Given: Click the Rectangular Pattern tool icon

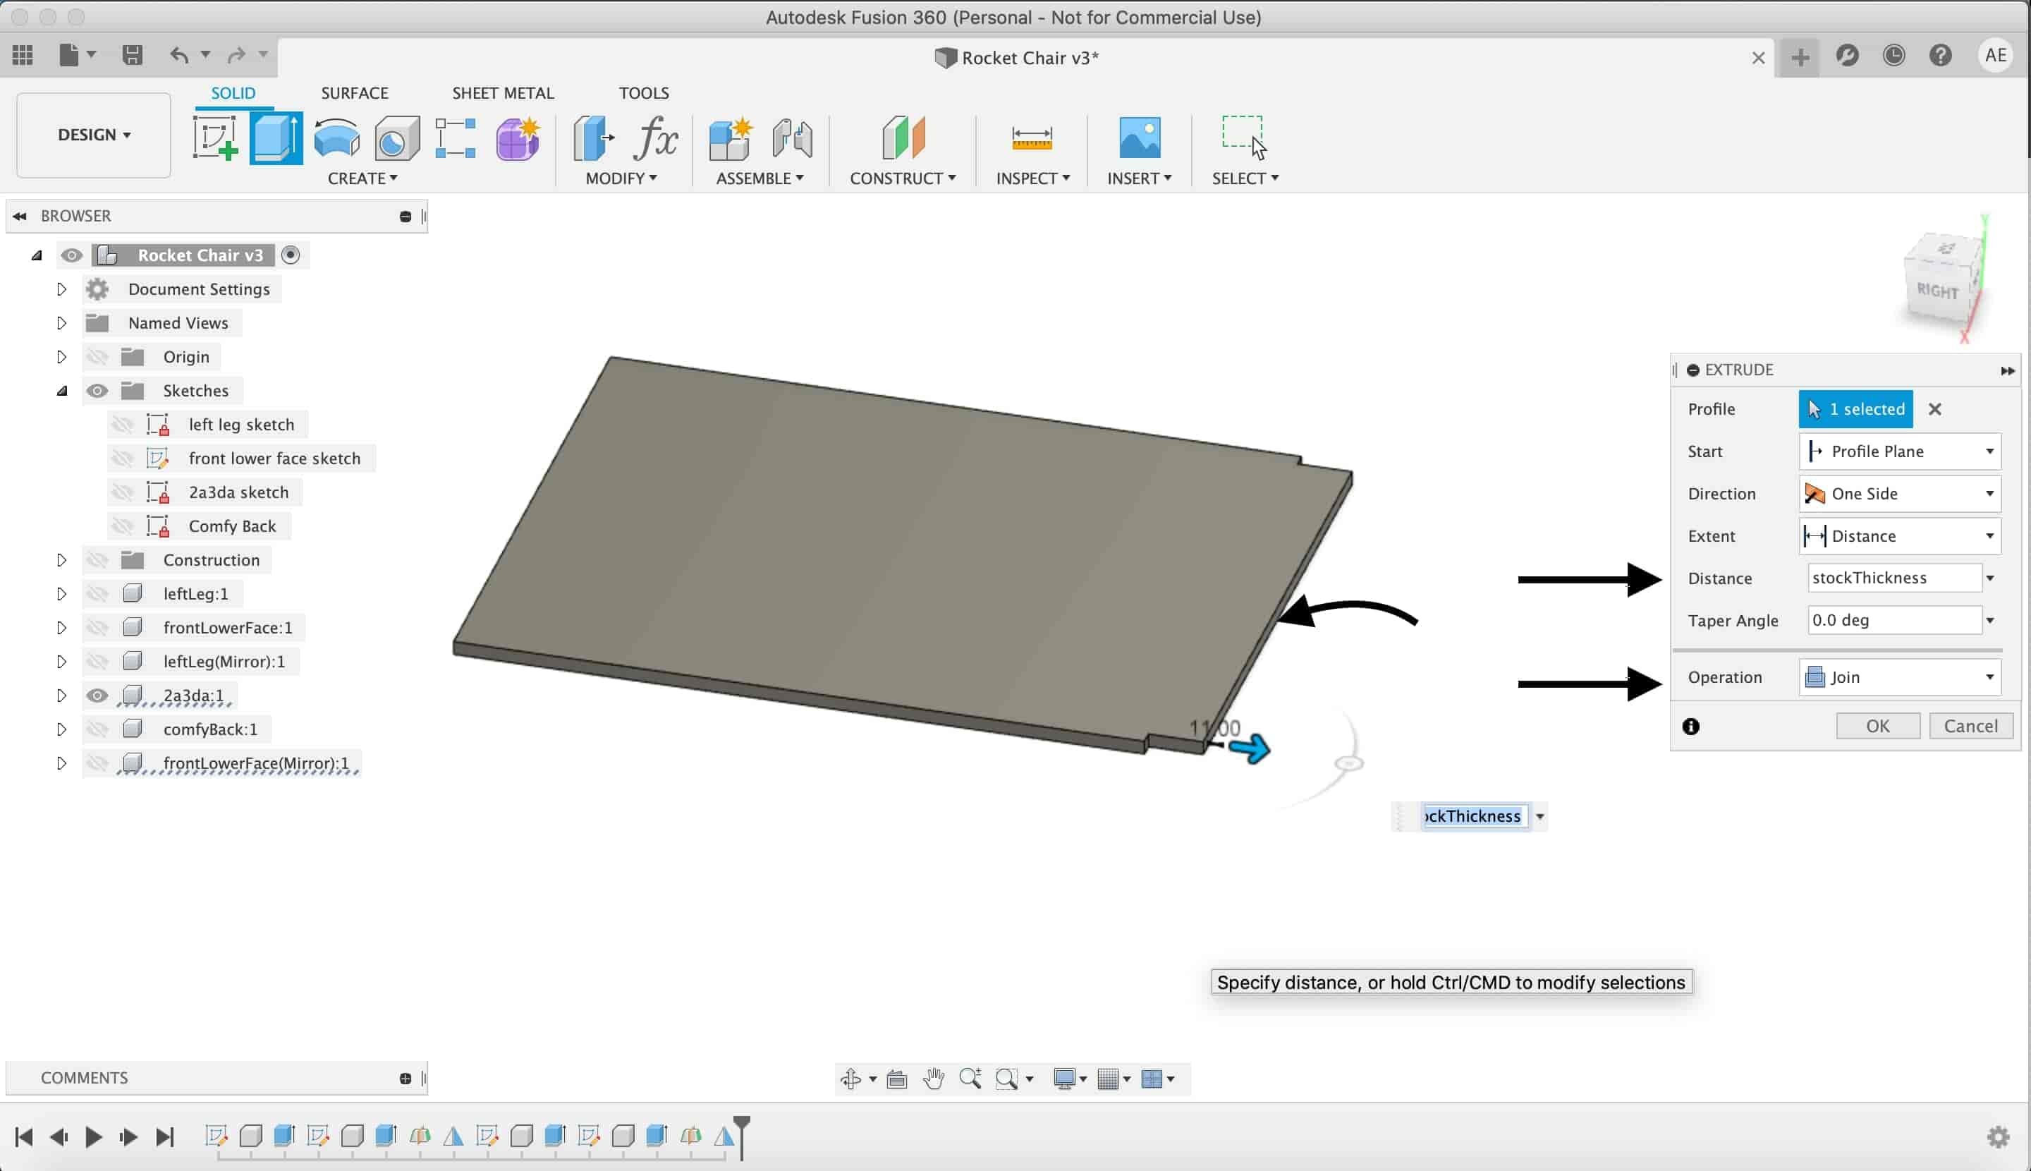Looking at the screenshot, I should pyautogui.click(x=455, y=138).
